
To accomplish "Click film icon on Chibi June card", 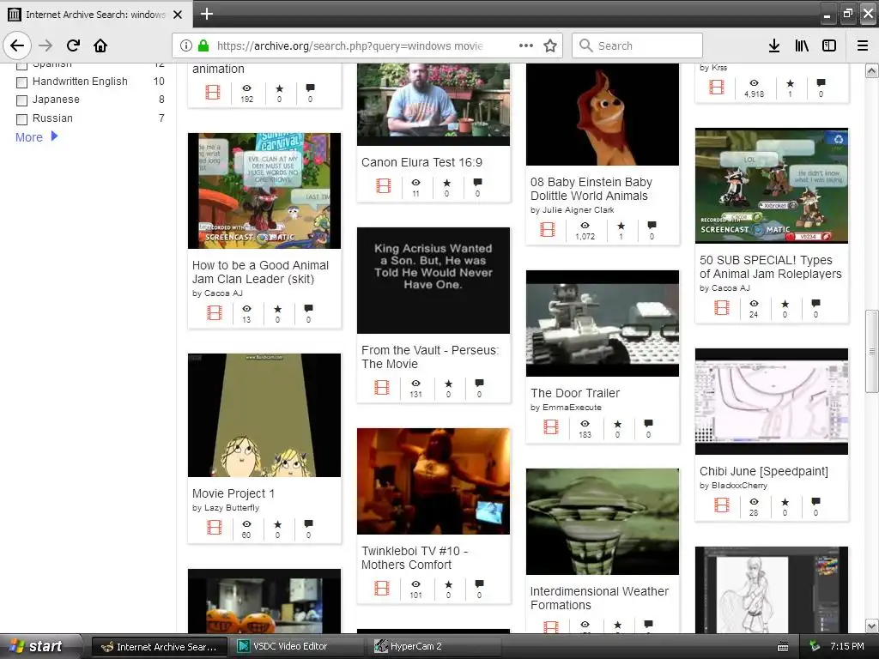I will 721,505.
